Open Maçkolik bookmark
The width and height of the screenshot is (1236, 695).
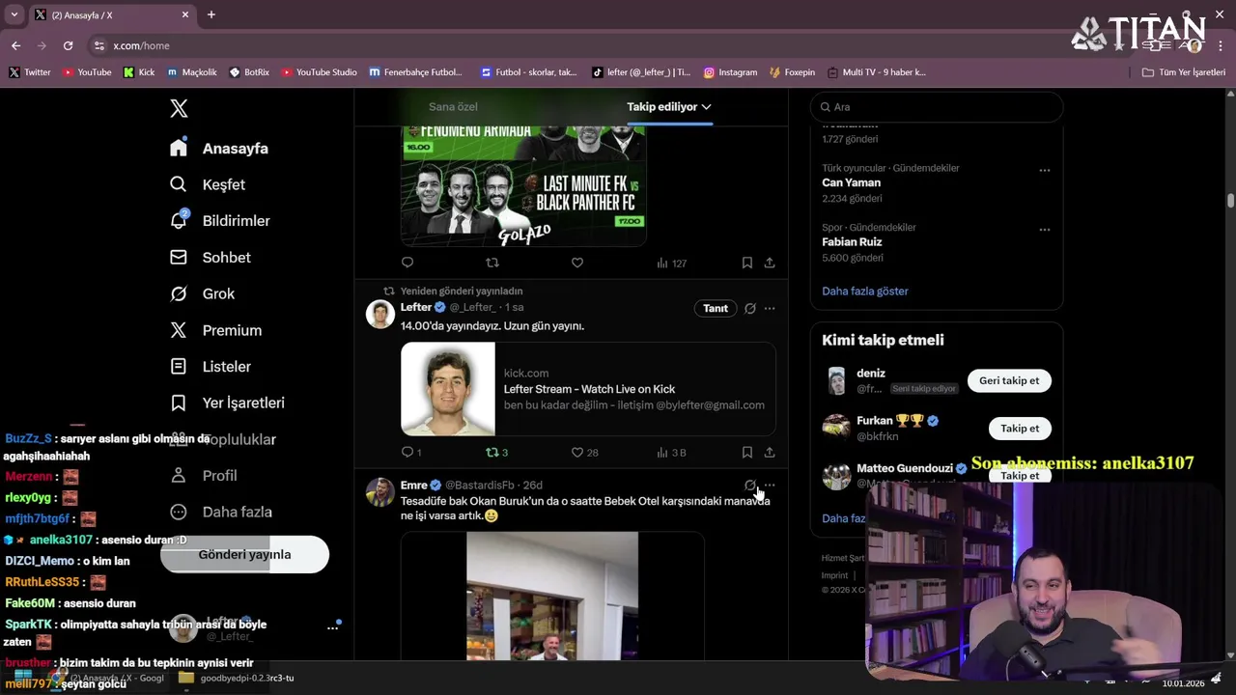(192, 72)
